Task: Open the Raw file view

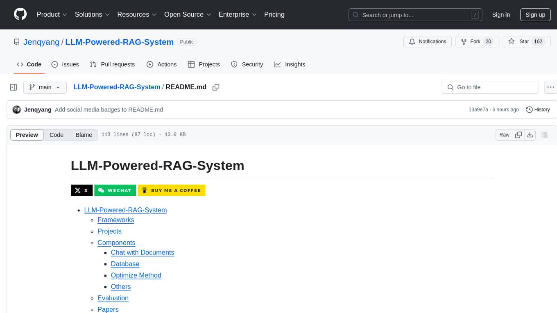Action: click(x=504, y=135)
